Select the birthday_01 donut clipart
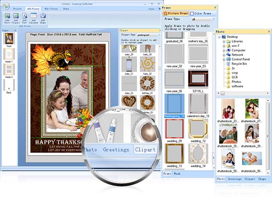Viewport: 272px width, 197px height. point(148,84)
